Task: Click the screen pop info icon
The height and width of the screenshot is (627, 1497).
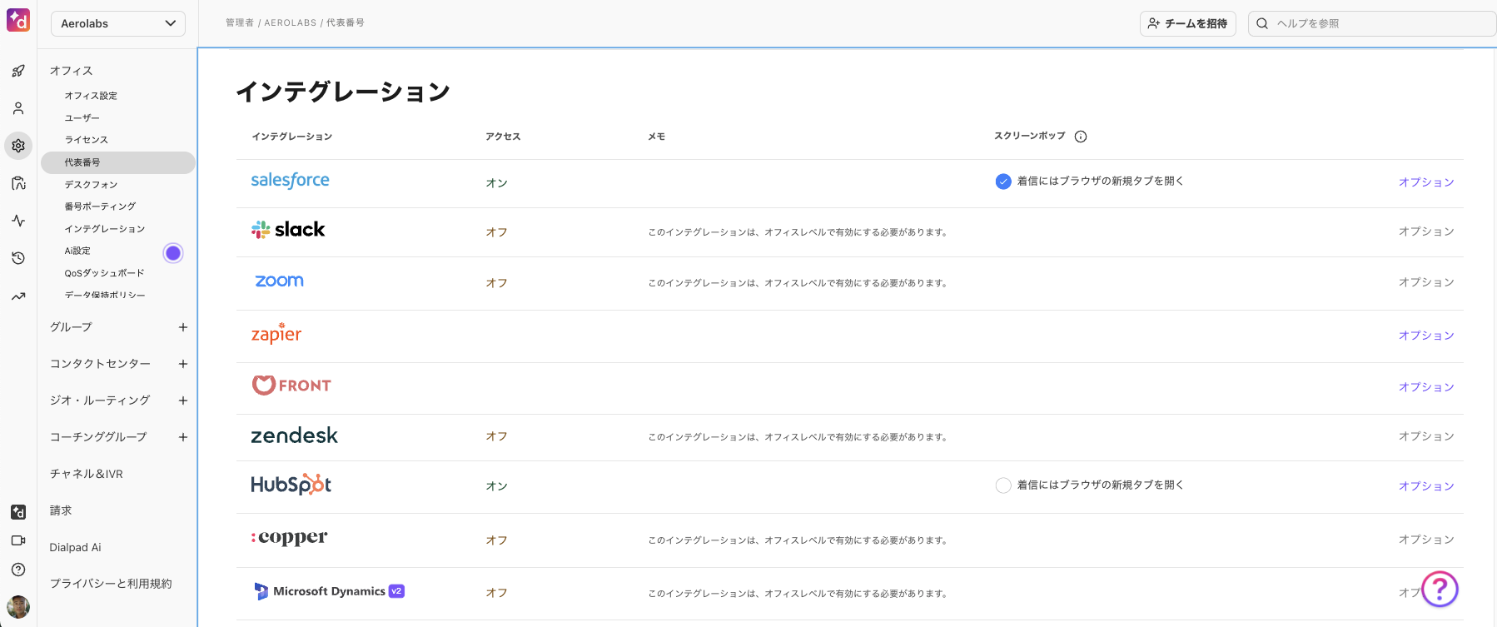Action: click(1081, 137)
